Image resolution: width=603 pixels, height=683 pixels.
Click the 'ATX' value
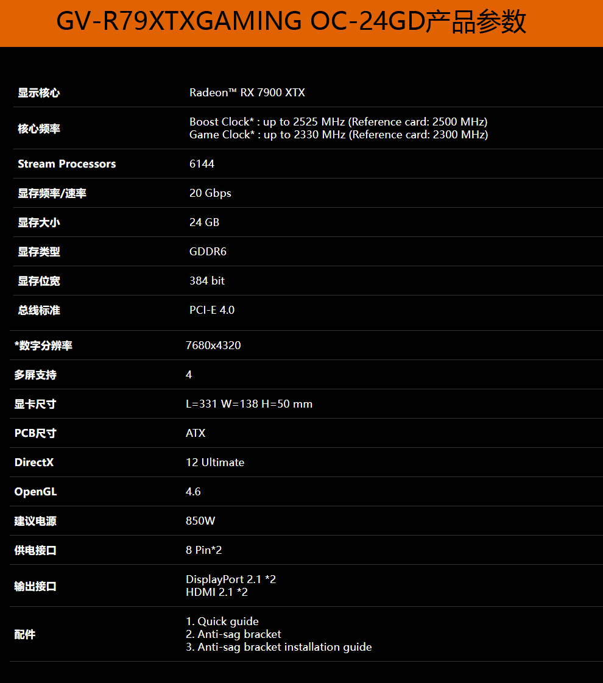[196, 433]
